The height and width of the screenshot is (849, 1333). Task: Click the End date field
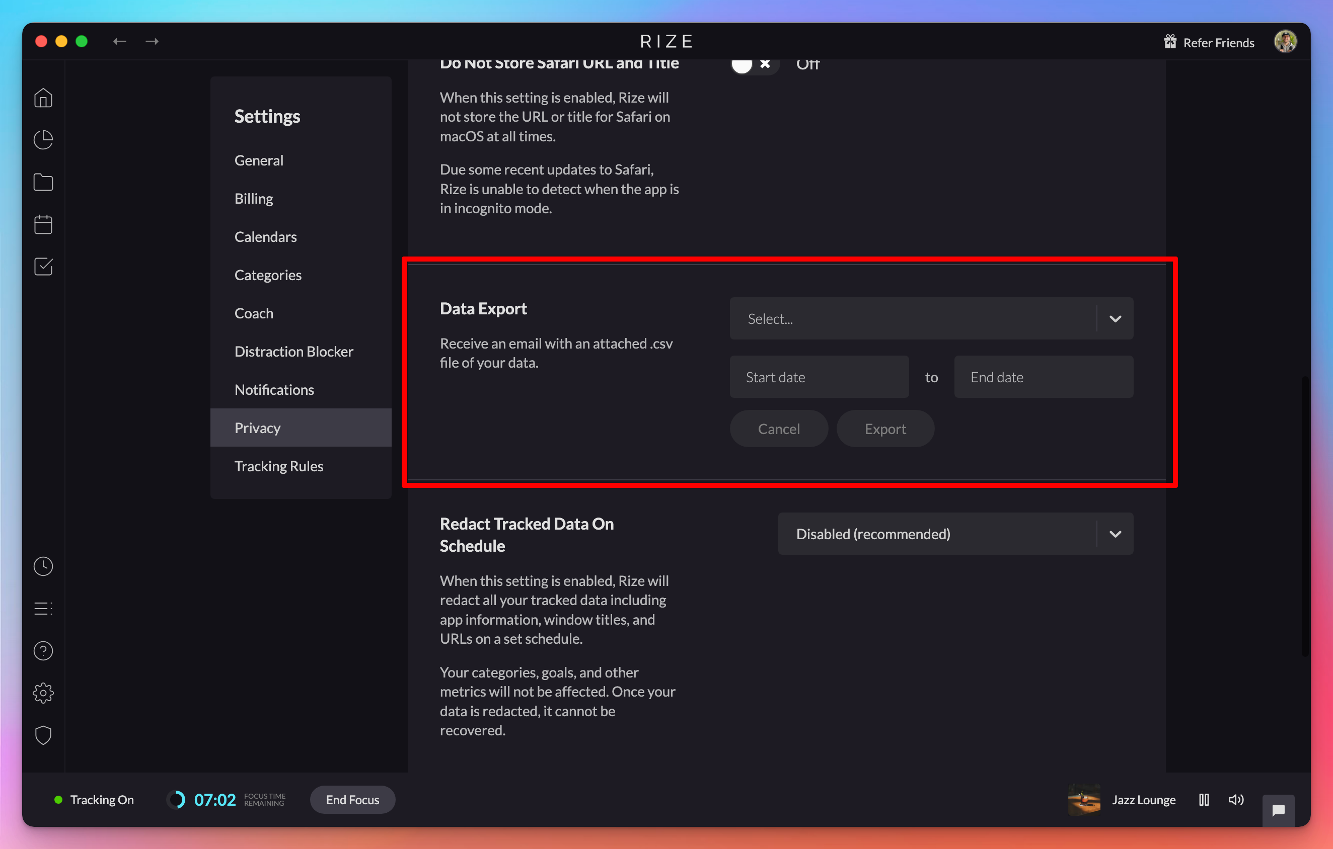(x=1044, y=377)
